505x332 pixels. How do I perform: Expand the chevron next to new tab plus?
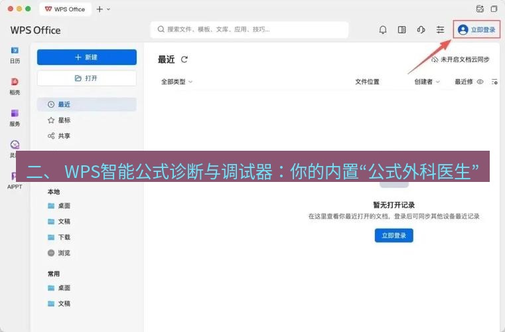pyautogui.click(x=109, y=9)
